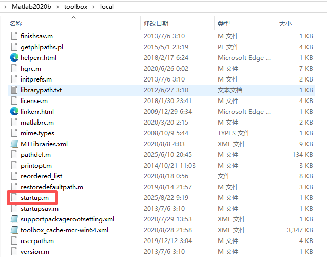Select the file named matlabrc.m

pos(37,123)
